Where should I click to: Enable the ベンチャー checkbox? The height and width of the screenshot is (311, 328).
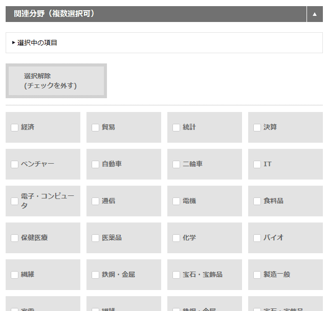15,164
